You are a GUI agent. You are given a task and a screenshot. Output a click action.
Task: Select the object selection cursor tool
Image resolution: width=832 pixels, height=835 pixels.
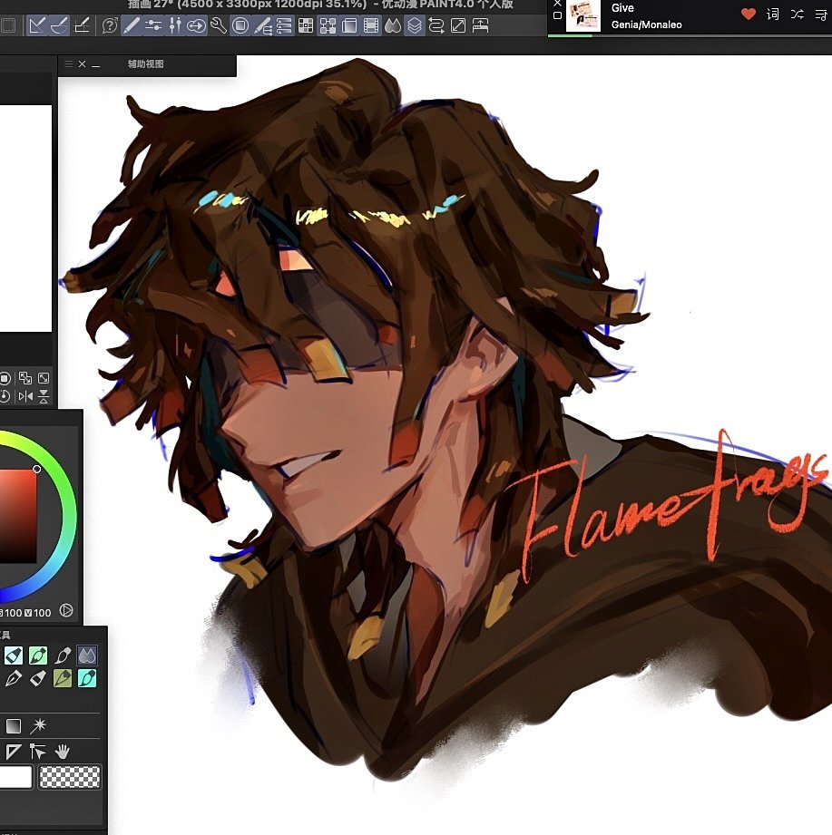pyautogui.click(x=37, y=752)
